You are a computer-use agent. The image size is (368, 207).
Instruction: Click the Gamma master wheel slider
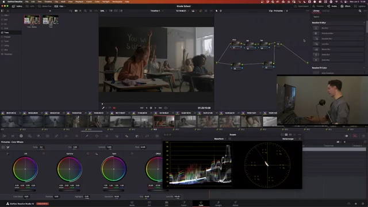point(70,190)
